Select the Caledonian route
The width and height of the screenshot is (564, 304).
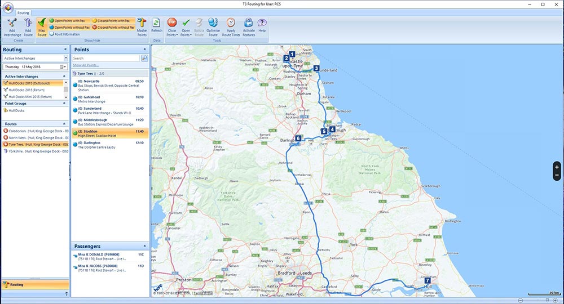[35, 131]
